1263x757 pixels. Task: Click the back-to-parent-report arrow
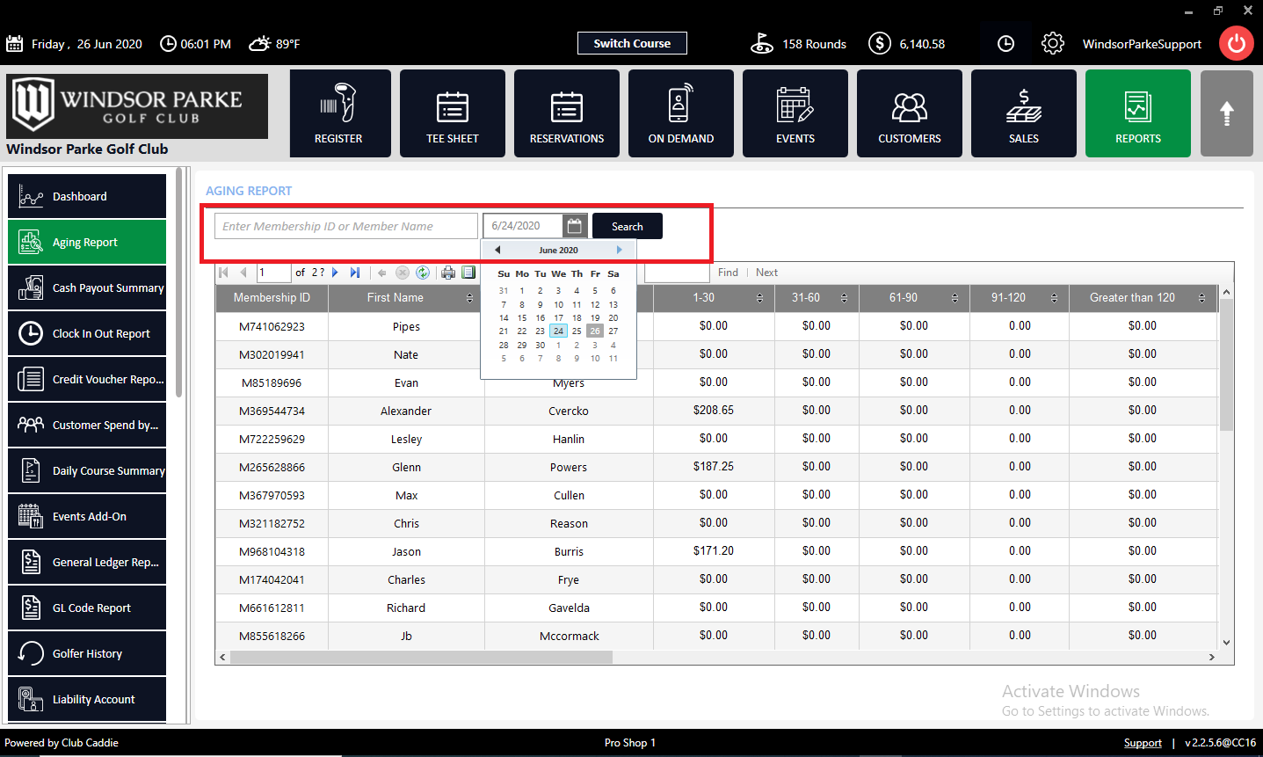pyautogui.click(x=381, y=273)
